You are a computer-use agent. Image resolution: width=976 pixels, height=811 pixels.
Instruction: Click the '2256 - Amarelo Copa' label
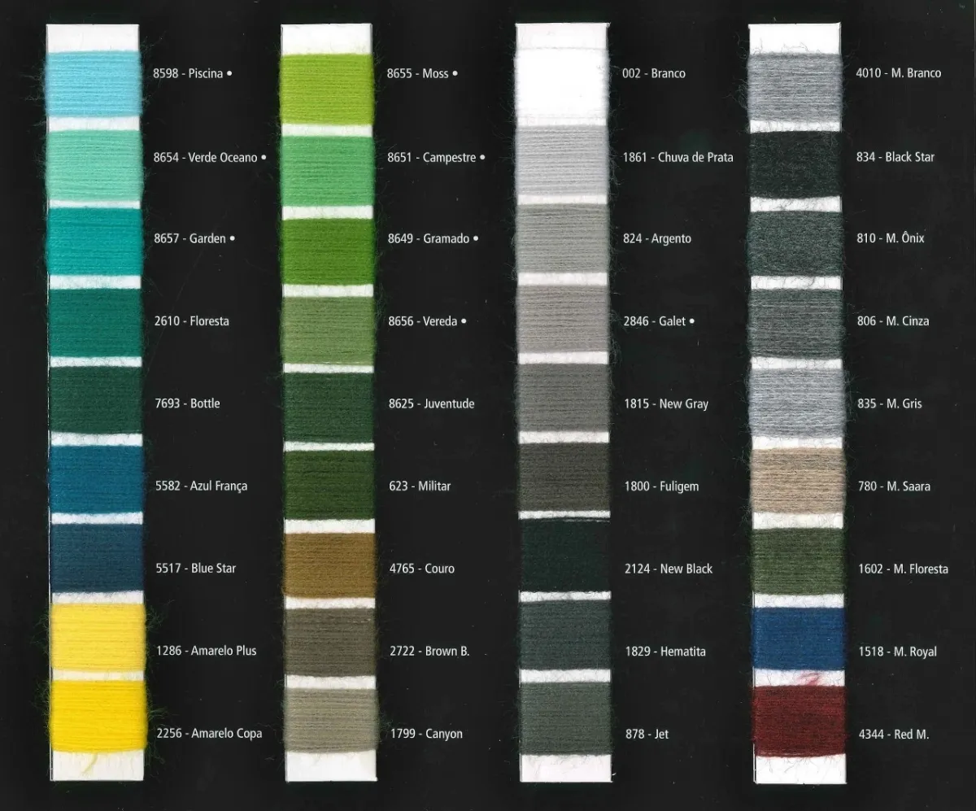209,733
